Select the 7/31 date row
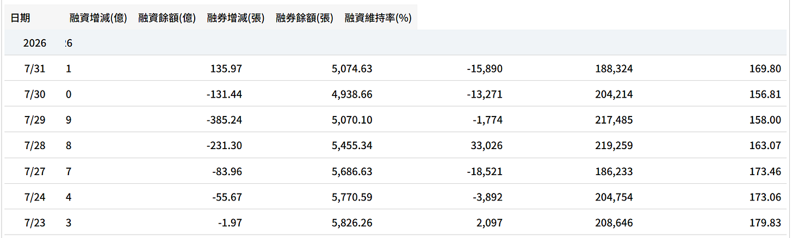 [x=395, y=69]
